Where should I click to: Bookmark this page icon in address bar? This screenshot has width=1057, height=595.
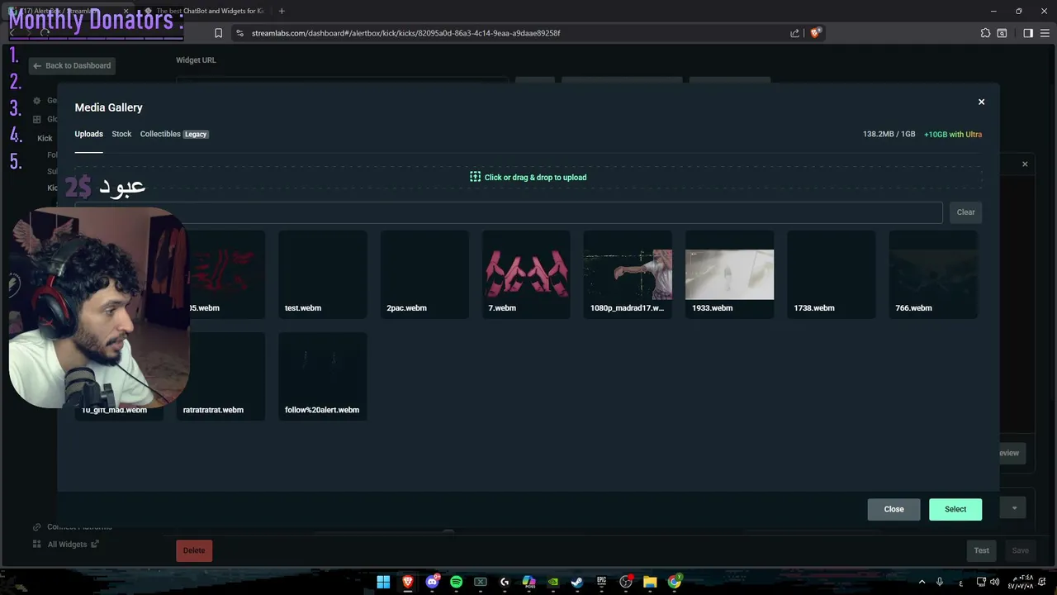[218, 33]
